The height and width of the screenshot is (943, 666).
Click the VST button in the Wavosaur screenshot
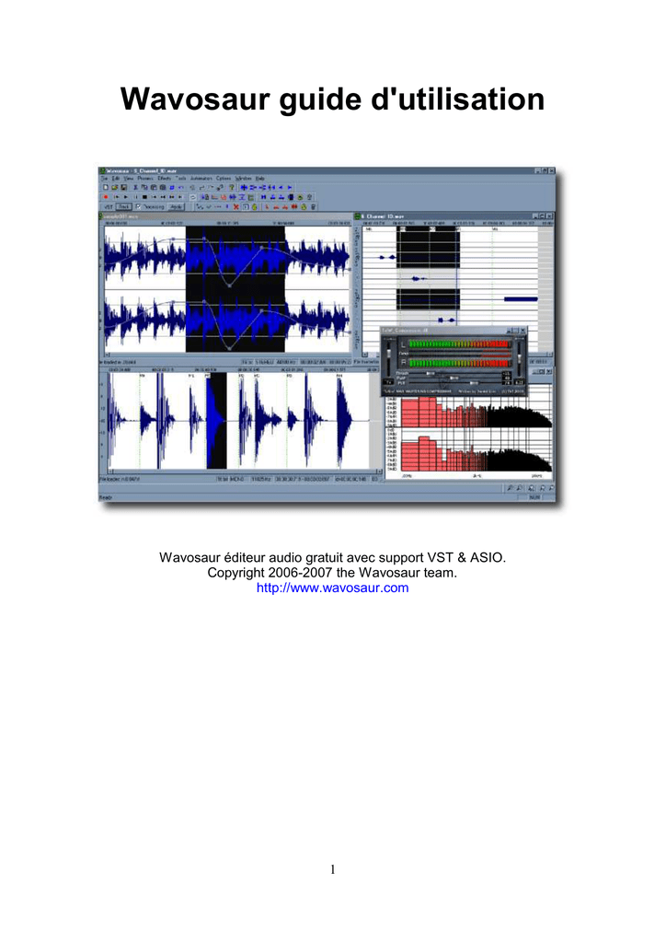click(x=108, y=207)
